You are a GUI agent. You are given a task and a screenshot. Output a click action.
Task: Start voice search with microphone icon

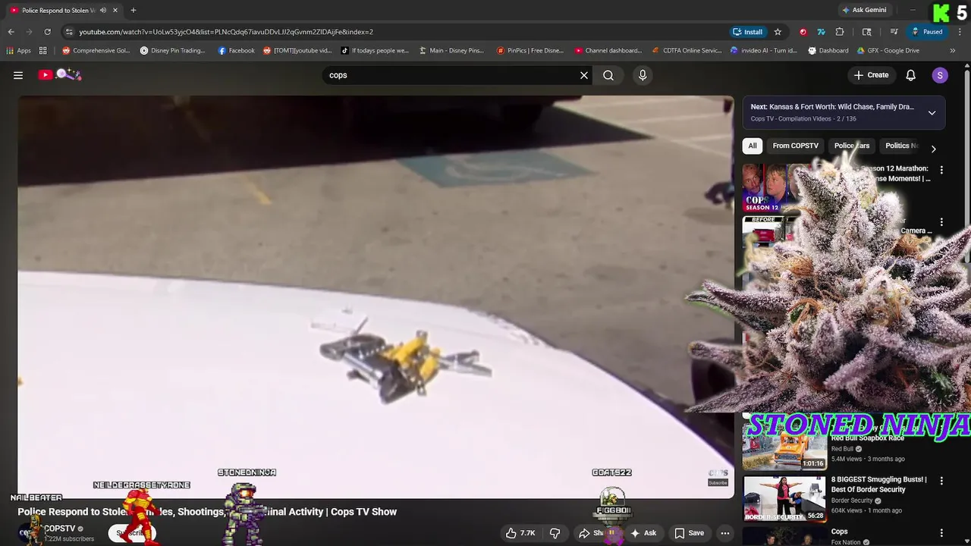tap(643, 75)
